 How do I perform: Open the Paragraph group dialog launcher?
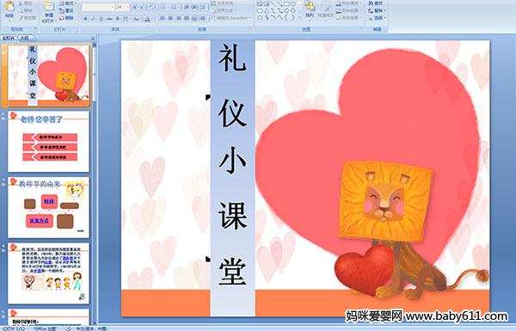coord(250,28)
